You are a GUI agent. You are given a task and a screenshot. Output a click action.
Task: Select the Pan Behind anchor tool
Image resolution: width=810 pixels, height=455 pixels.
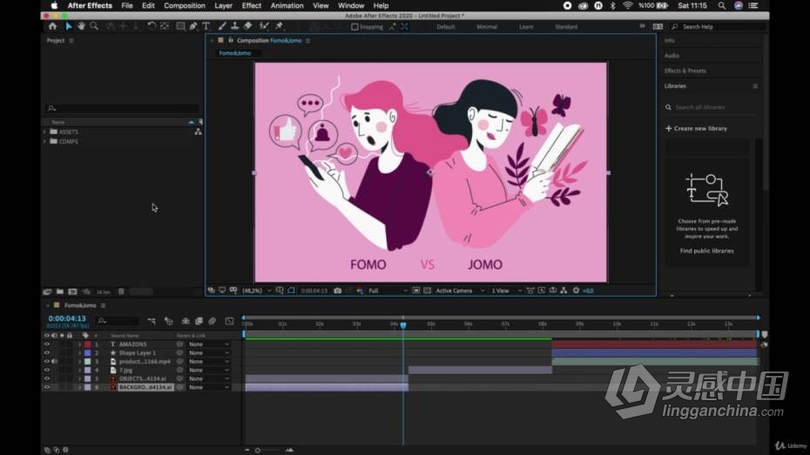coord(165,26)
